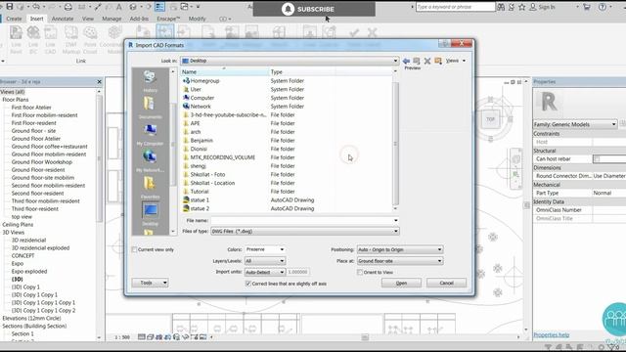Viewport: 626px width, 352px height.
Task: Click the Delete X icon in dialog toolbar
Action: pyautogui.click(x=427, y=61)
